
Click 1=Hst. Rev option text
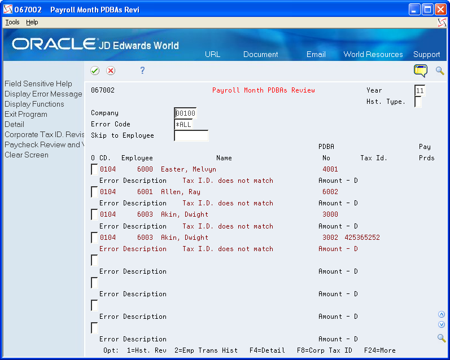tap(146, 350)
